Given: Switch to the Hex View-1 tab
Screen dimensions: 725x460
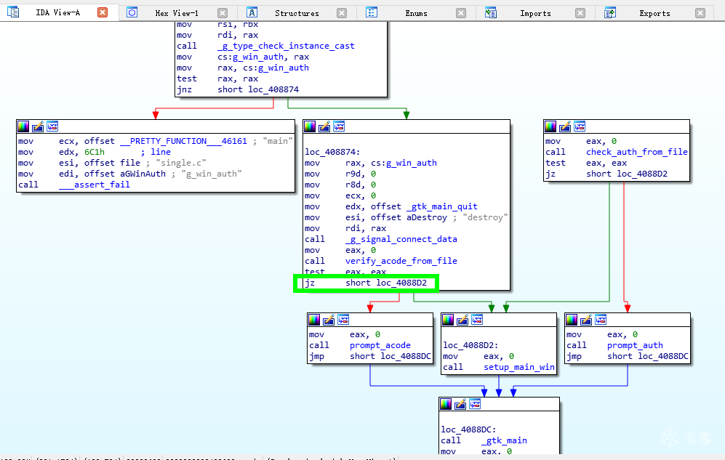Looking at the screenshot, I should tap(176, 13).
